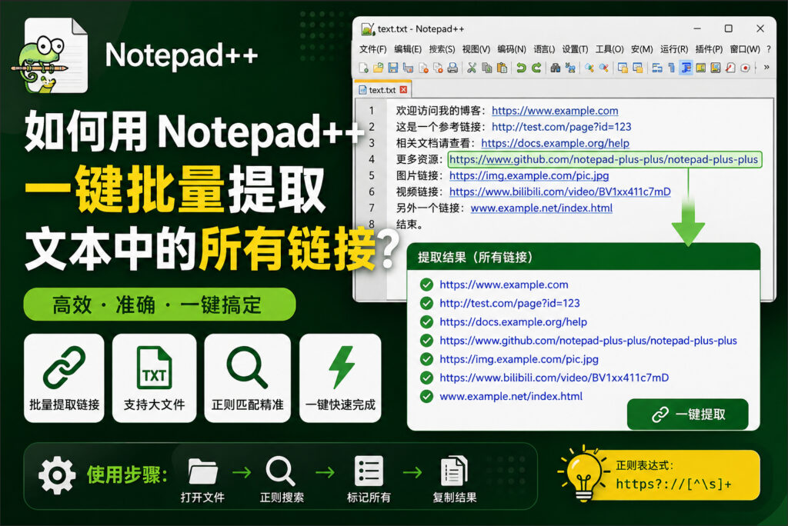Open the ? help menu
The image size is (788, 526).
coord(769,49)
